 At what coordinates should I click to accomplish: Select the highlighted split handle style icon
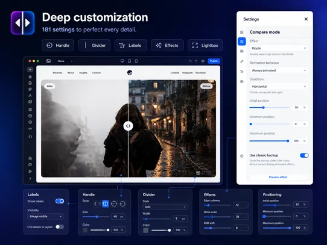pos(106,204)
